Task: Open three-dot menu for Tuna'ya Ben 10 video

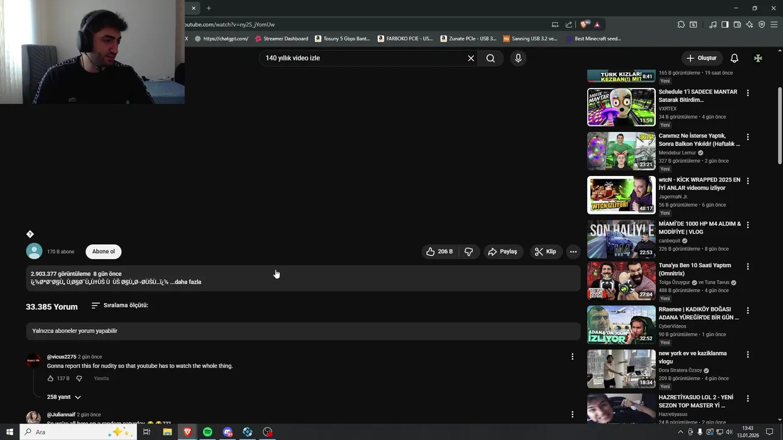Action: [x=748, y=266]
